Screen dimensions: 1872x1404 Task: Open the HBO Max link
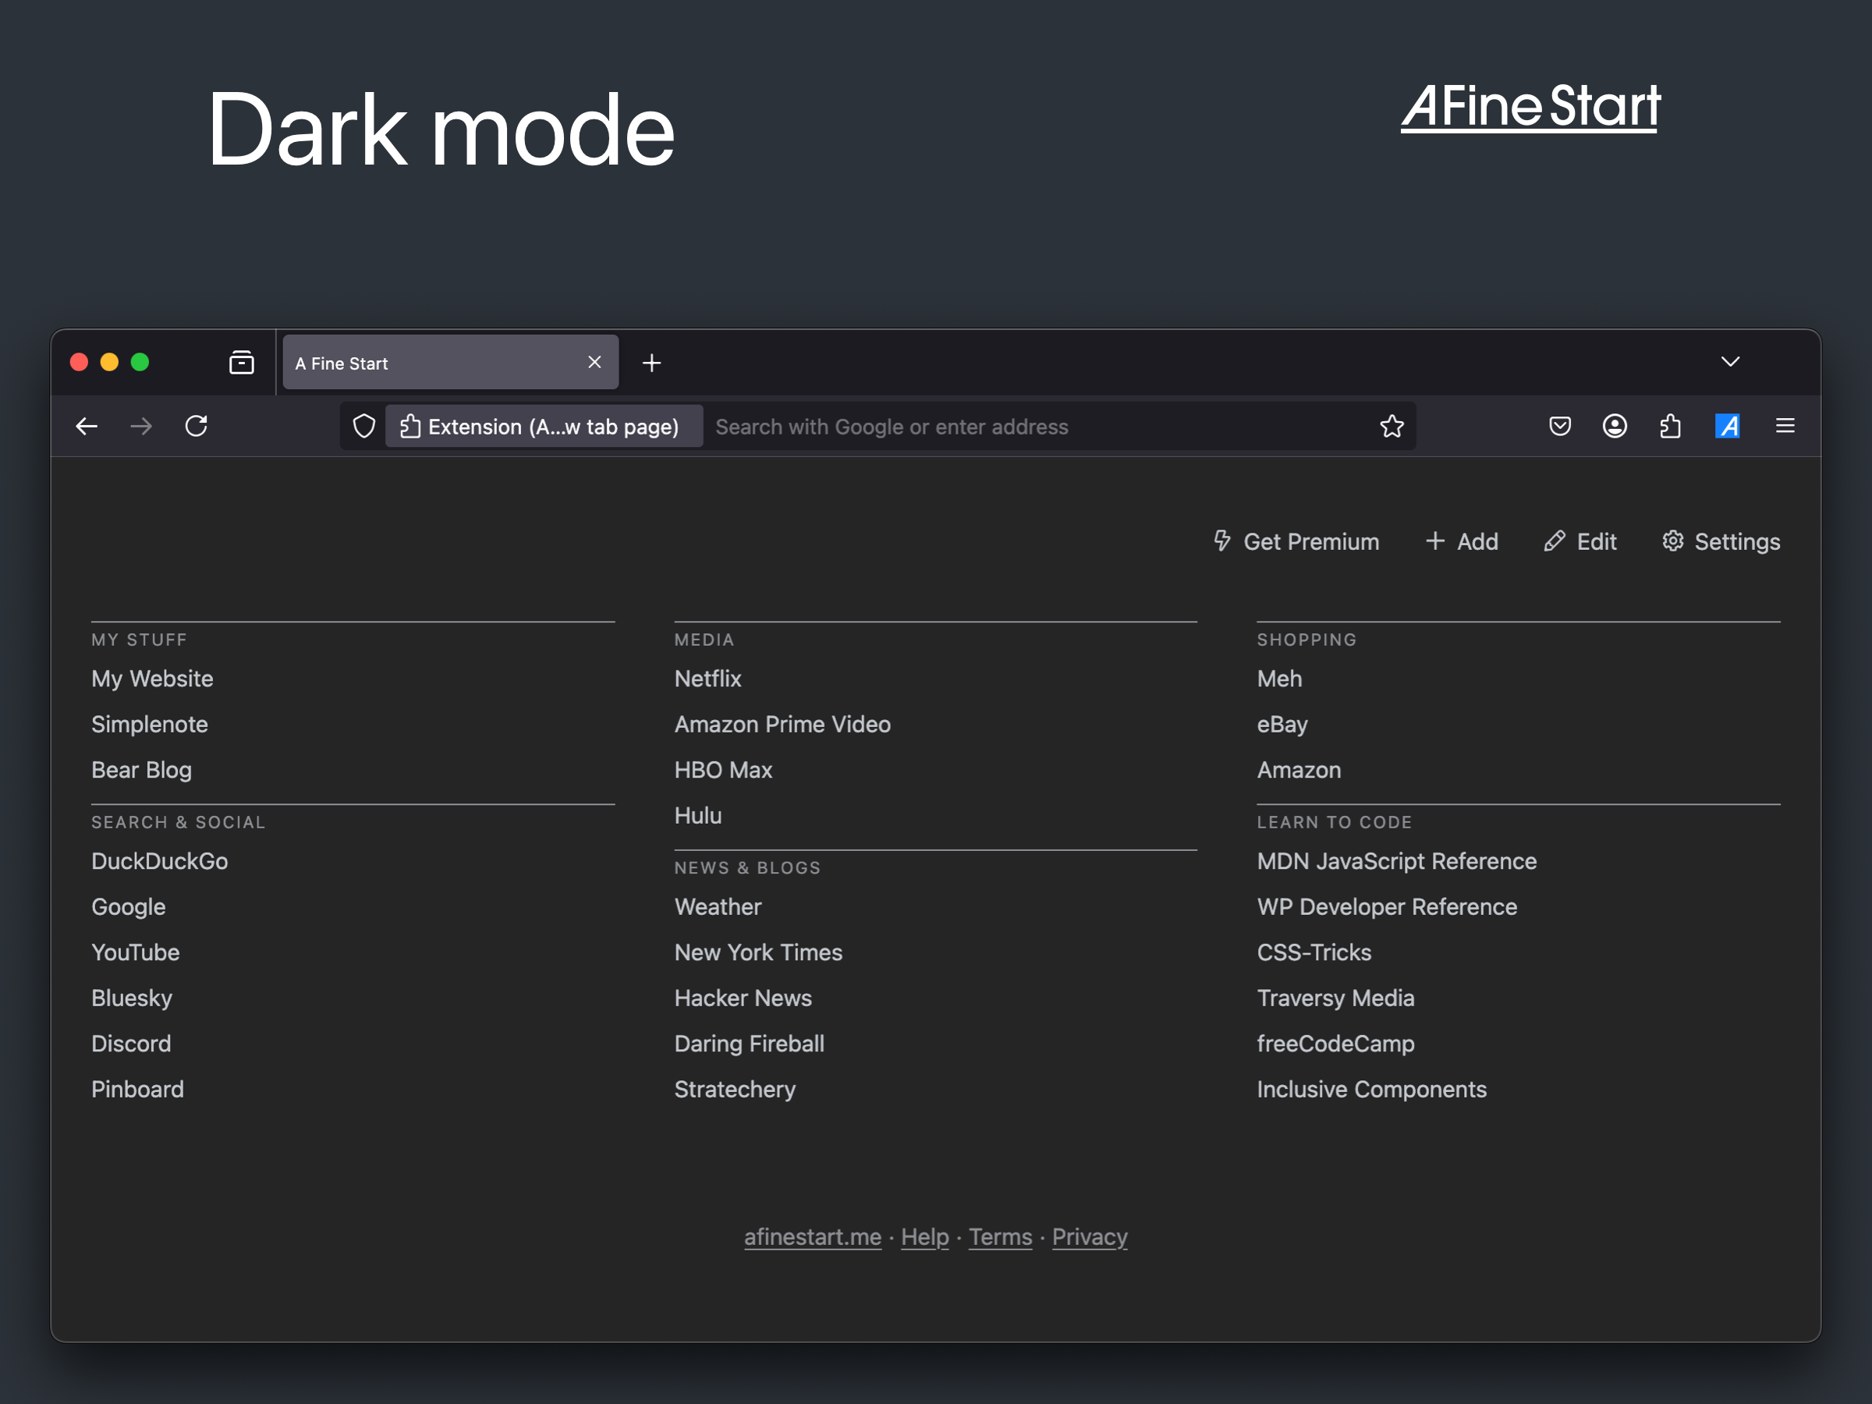point(724,770)
